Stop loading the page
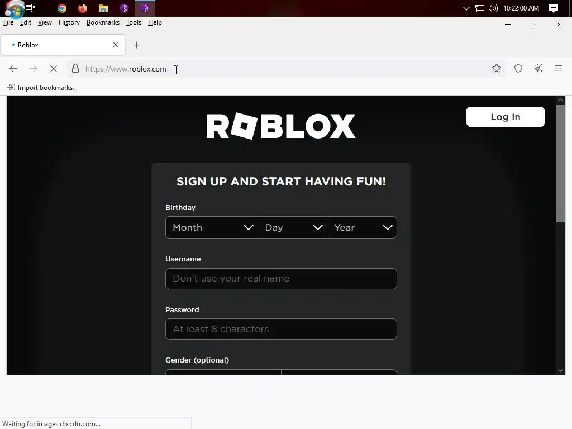The image size is (572, 429). coord(53,69)
